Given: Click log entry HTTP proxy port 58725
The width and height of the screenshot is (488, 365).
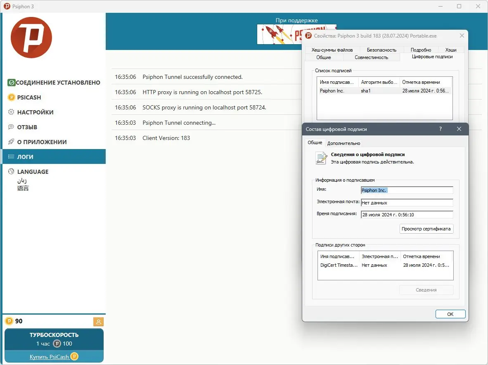Looking at the screenshot, I should [x=202, y=92].
